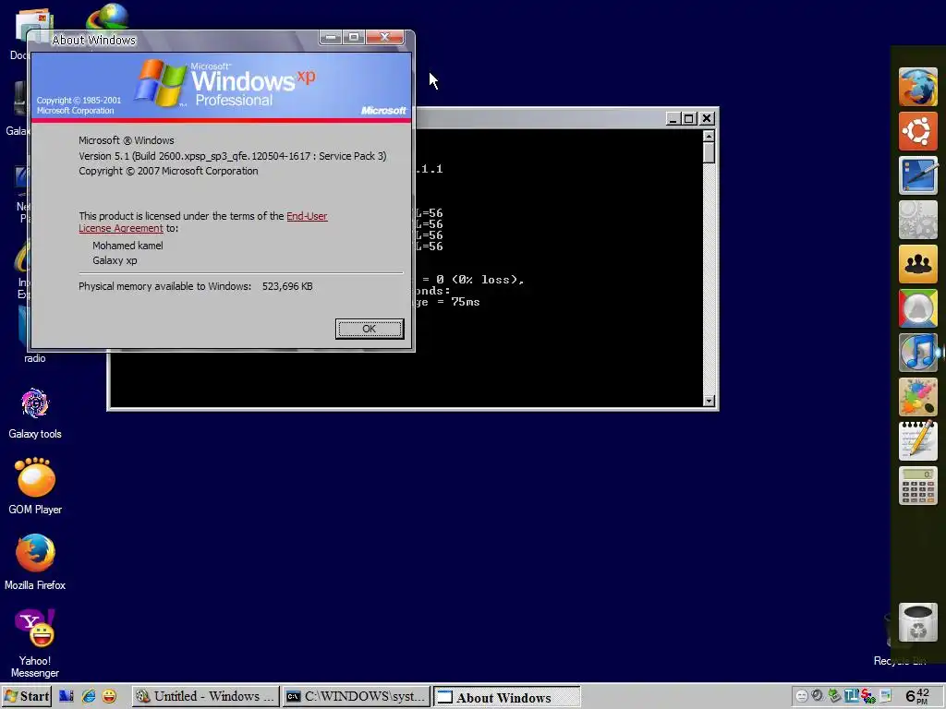Maximize the command prompt window

coord(689,119)
